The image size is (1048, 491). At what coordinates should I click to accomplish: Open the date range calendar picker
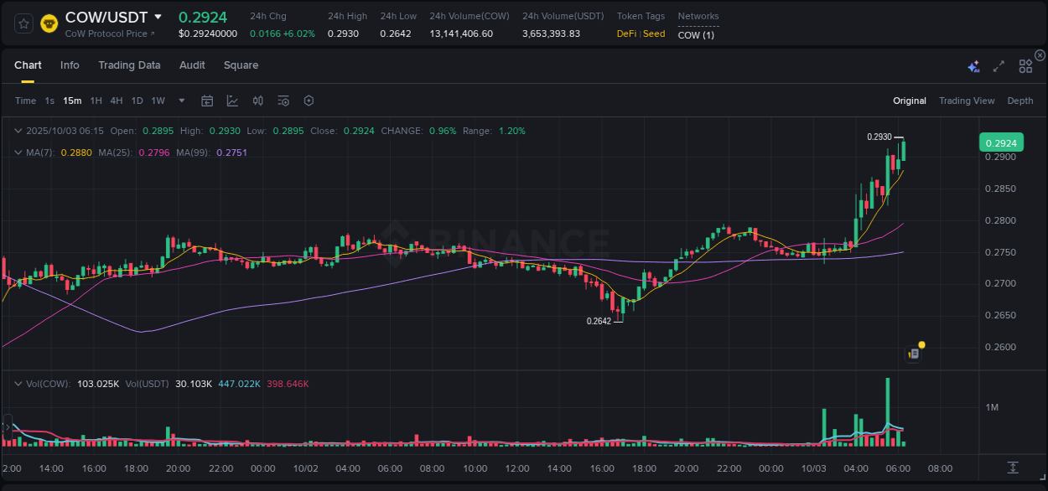click(x=207, y=100)
